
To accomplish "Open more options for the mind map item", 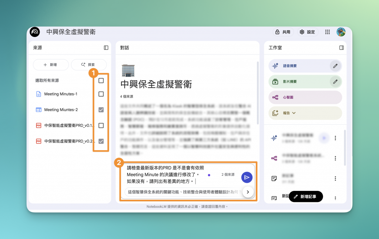I will 335,158.
